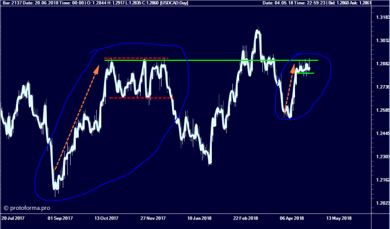
Task: Click the 22 Feb 2018 date marker
Action: (245, 218)
